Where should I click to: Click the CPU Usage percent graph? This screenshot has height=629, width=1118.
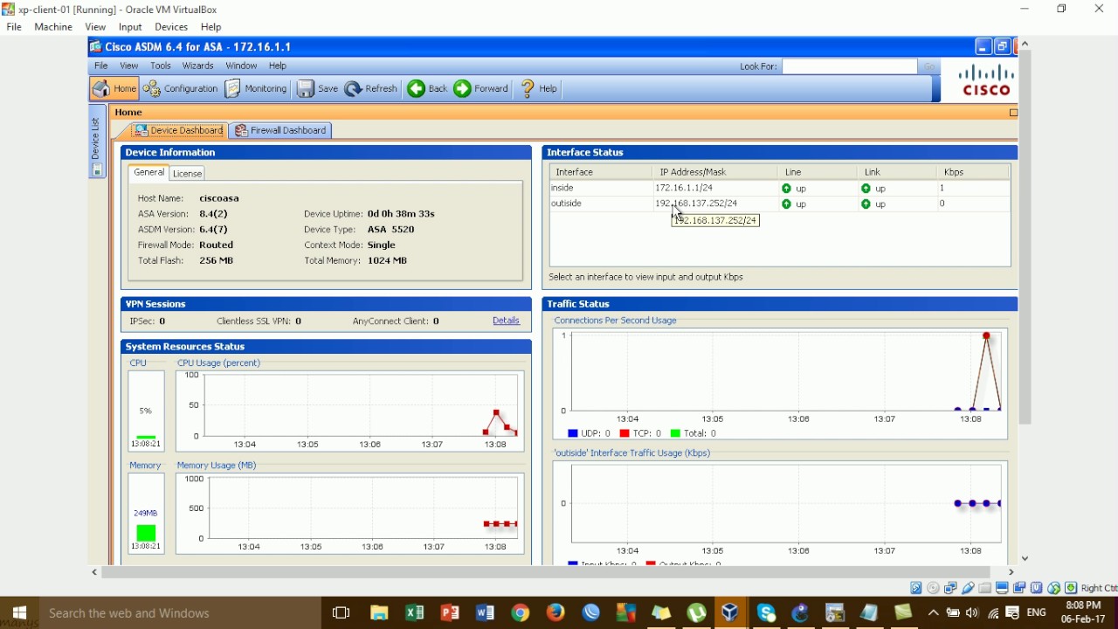tap(350, 411)
